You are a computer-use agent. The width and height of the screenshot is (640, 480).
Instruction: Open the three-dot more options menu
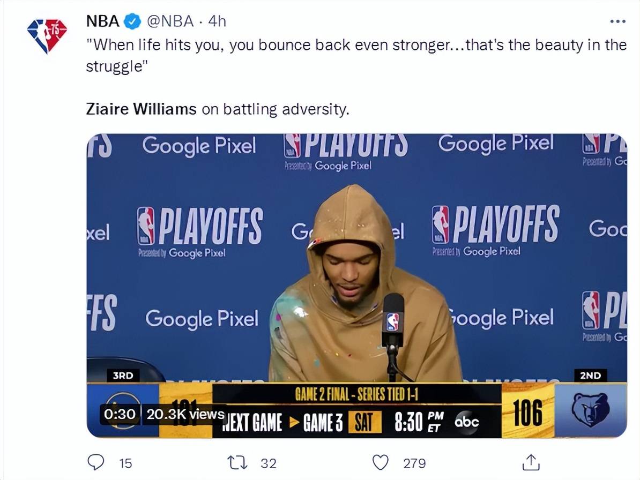tap(617, 21)
